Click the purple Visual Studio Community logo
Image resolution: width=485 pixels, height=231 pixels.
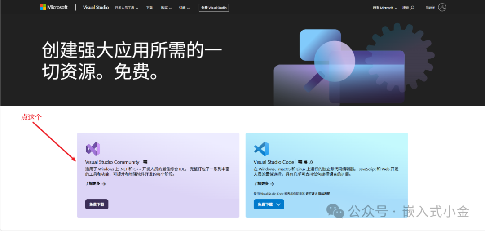coord(93,149)
